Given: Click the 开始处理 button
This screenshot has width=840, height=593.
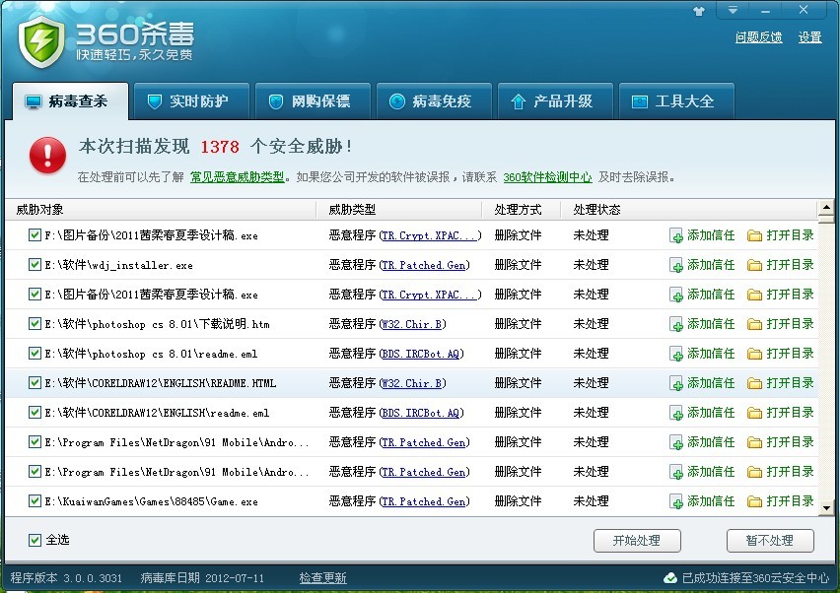Looking at the screenshot, I should pyautogui.click(x=637, y=541).
